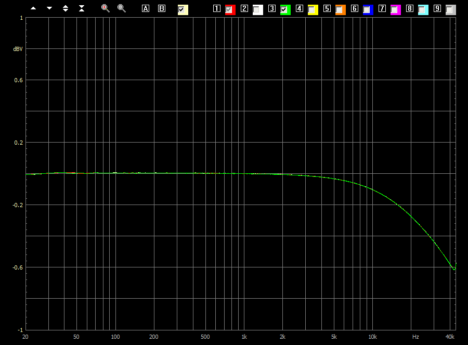Click the boxed number 8 trace button
Viewport: 468px width, 345px height.
[x=410, y=8]
